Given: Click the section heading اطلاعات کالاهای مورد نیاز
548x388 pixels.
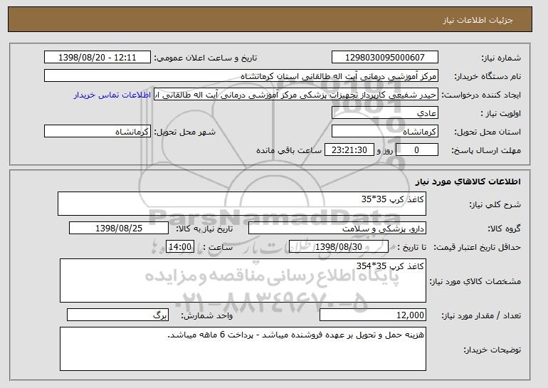Looking at the screenshot, I should (x=468, y=182).
